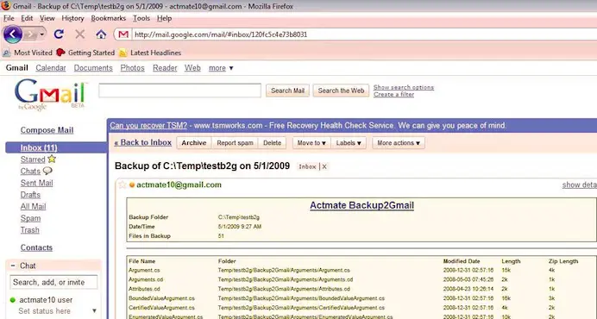Open the Bookmarks menu
The width and height of the screenshot is (597, 319).
pyautogui.click(x=108, y=18)
